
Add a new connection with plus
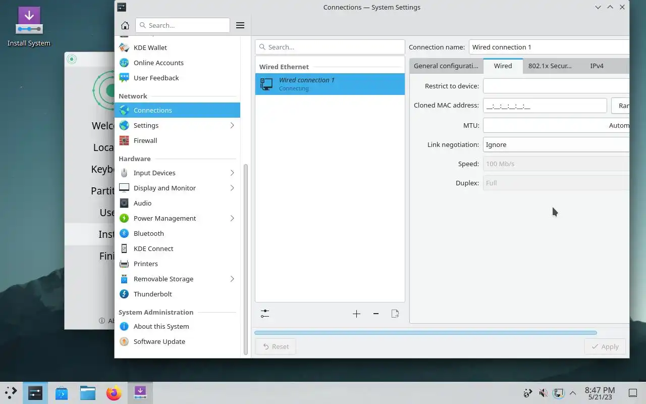tap(356, 314)
